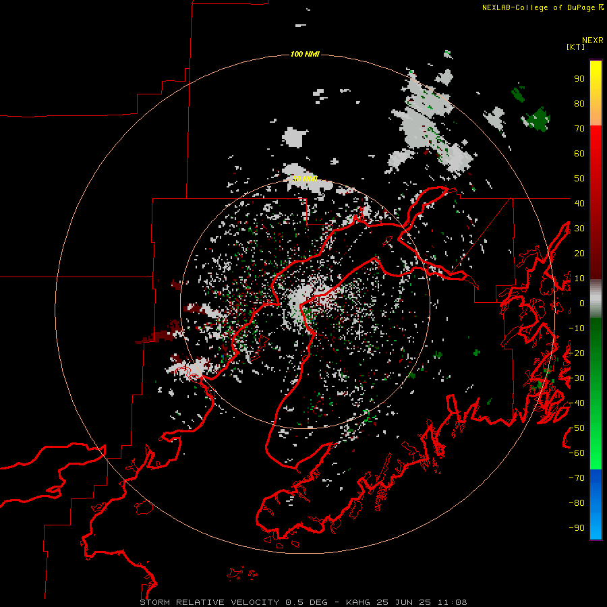Click the -80 value on the velocity scale
This screenshot has height=607, width=607.
click(x=577, y=503)
